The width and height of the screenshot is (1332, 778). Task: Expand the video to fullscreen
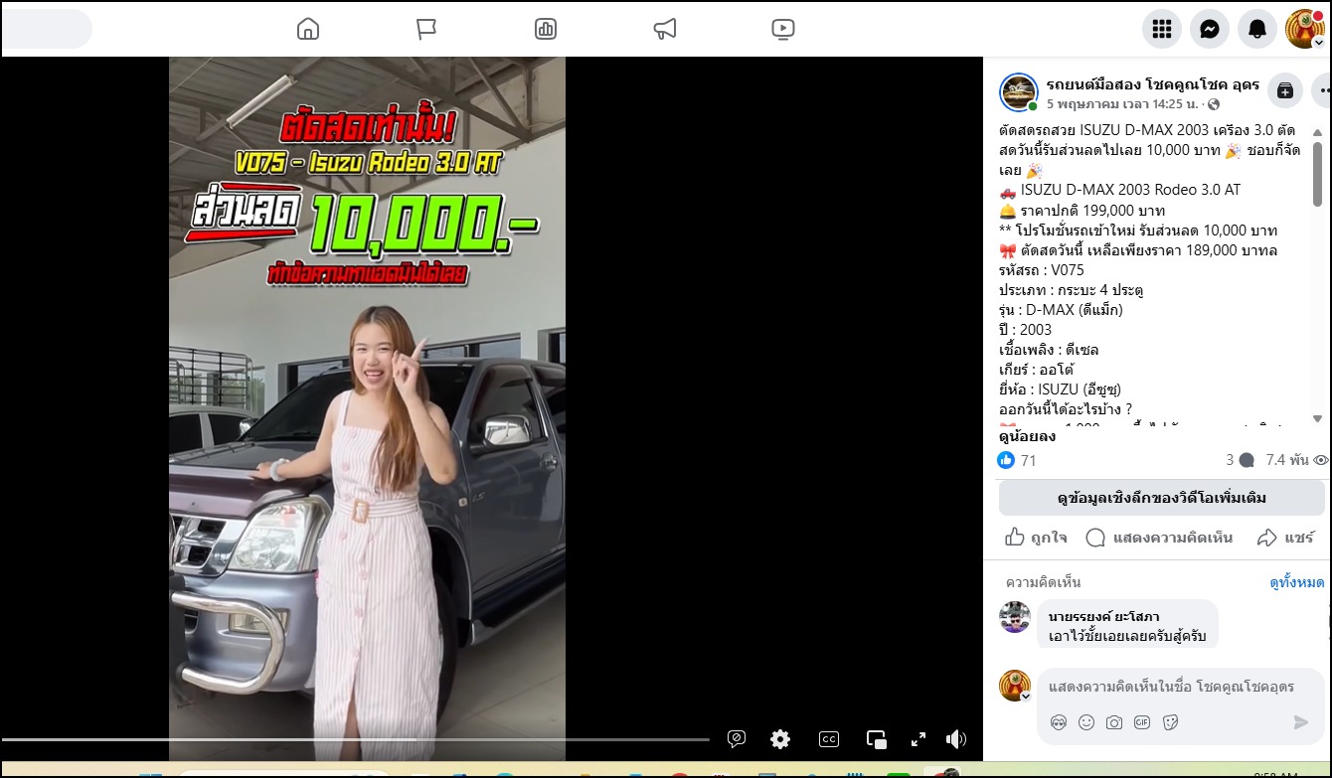(918, 739)
